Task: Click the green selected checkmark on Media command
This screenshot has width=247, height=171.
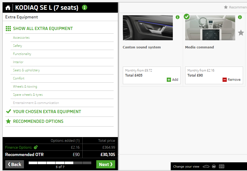Action: [187, 17]
